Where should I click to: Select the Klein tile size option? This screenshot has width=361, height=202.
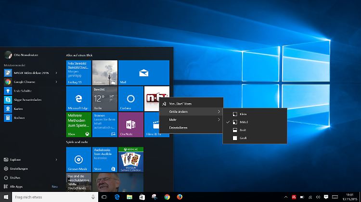click(x=243, y=114)
